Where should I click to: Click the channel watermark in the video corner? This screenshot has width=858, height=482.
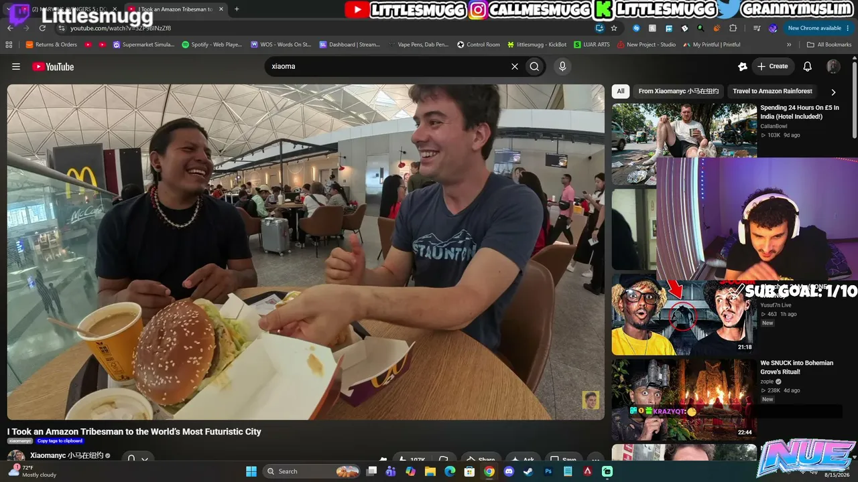pos(591,400)
